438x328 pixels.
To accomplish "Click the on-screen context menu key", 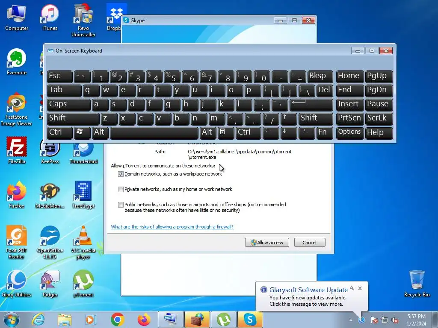I will pyautogui.click(x=226, y=133).
